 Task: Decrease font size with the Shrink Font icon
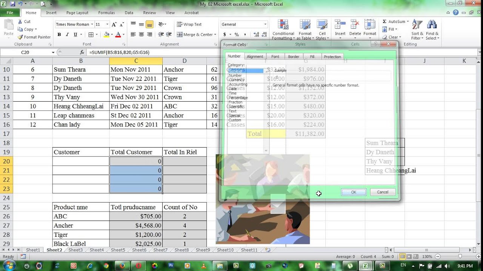[121, 24]
